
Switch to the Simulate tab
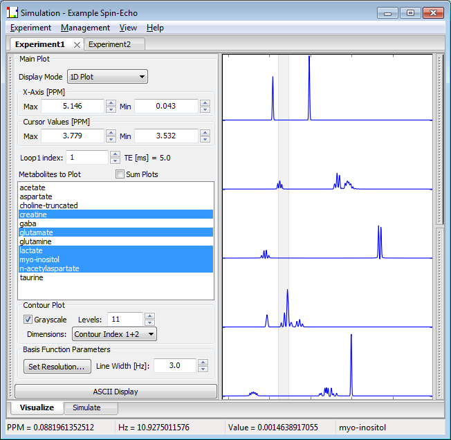(x=86, y=407)
